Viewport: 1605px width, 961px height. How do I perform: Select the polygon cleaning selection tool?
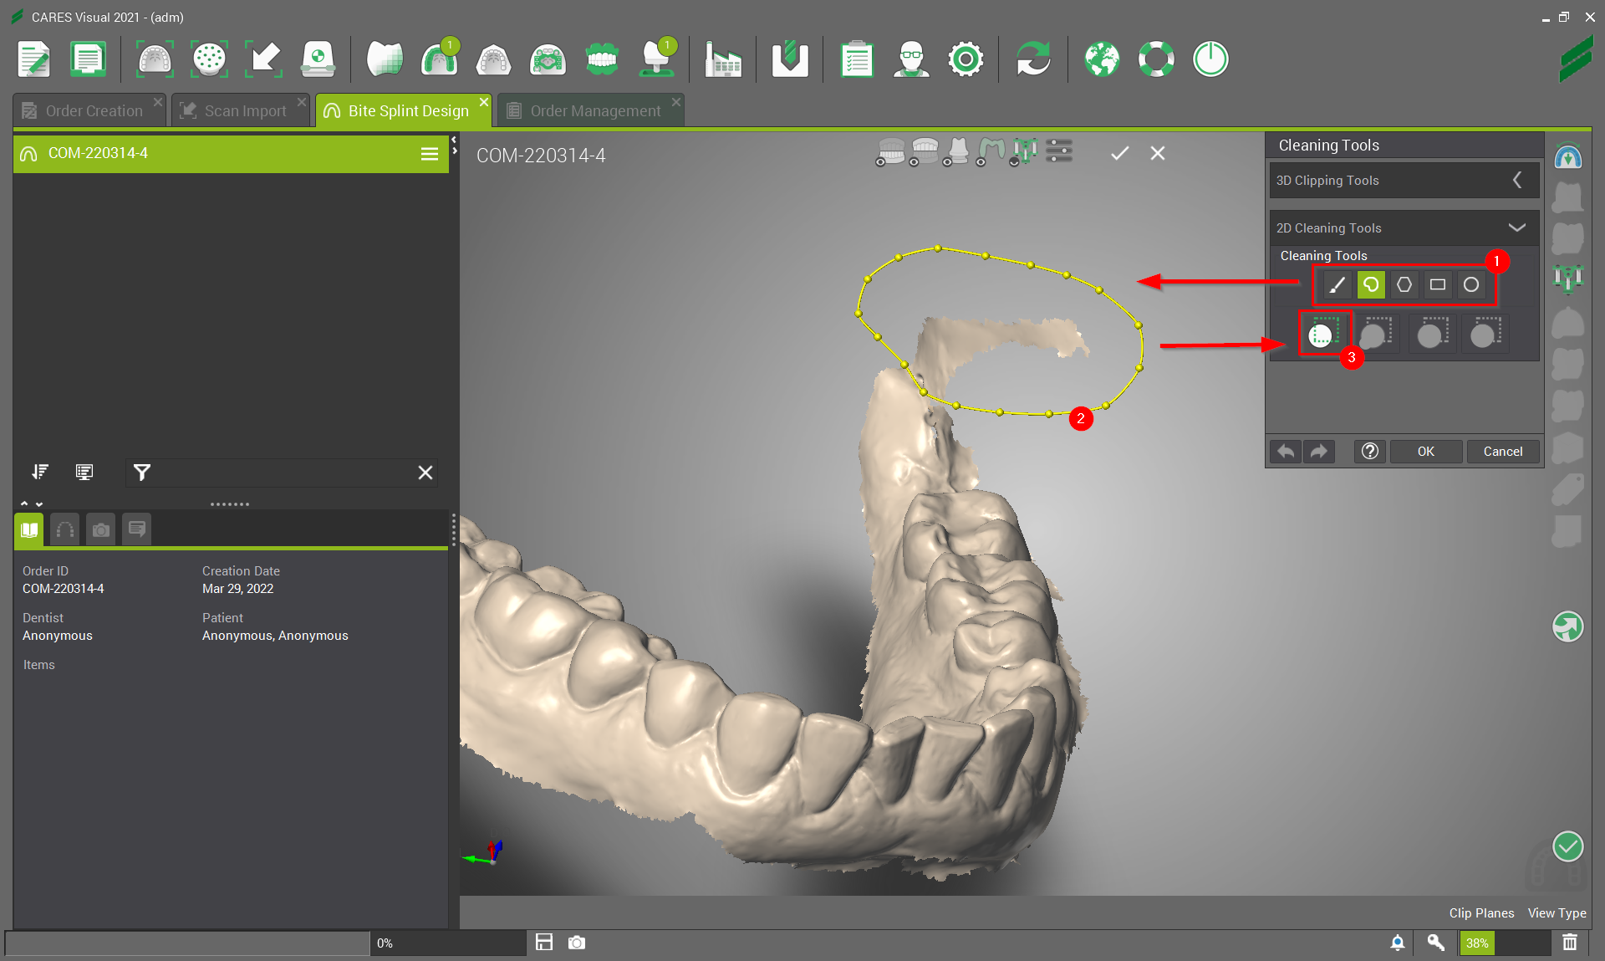click(1404, 284)
